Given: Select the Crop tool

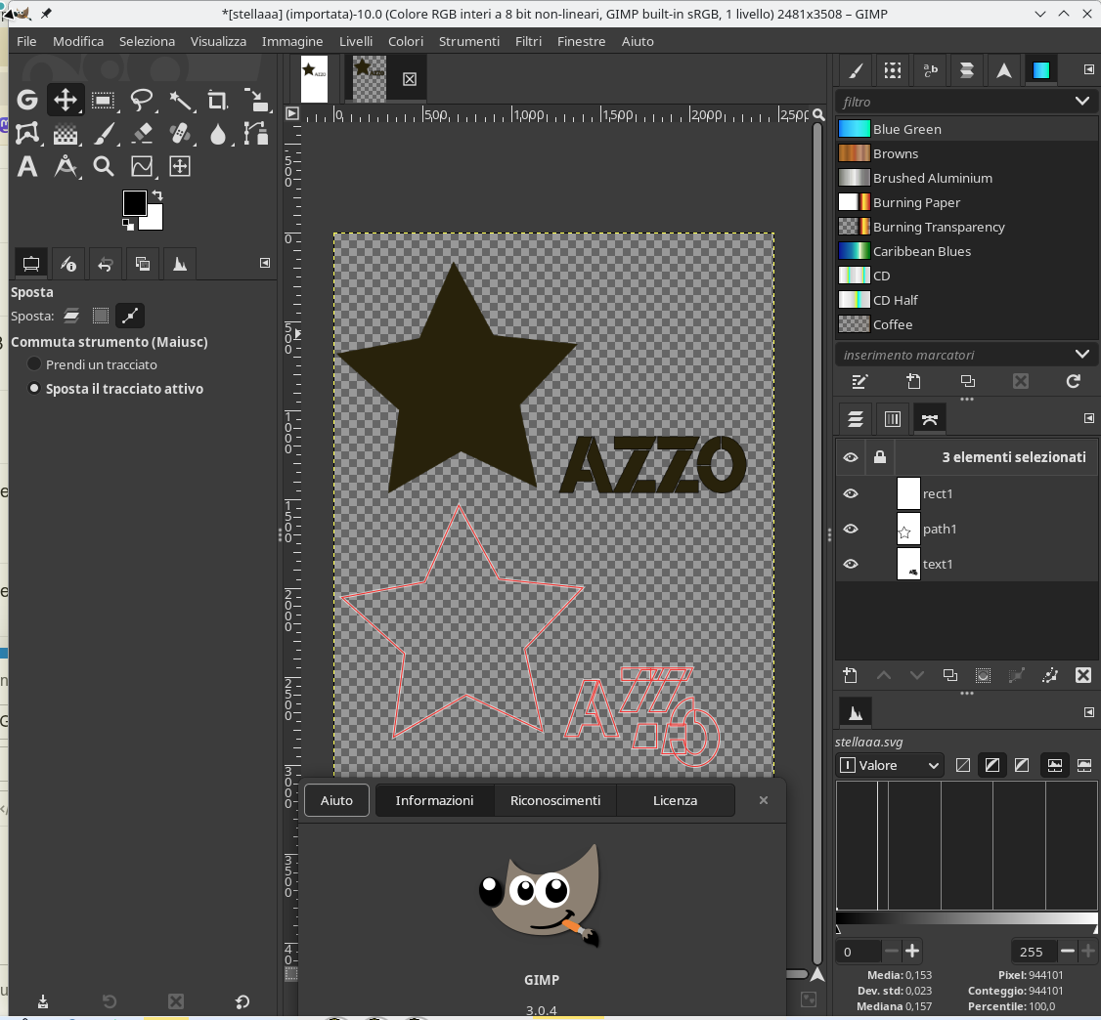Looking at the screenshot, I should 218,100.
